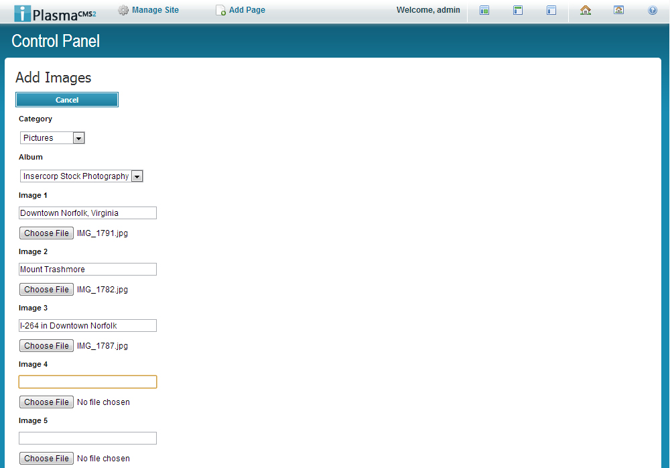Click the Manage Site gear icon
Screen dimensions: 670x468
(x=123, y=10)
